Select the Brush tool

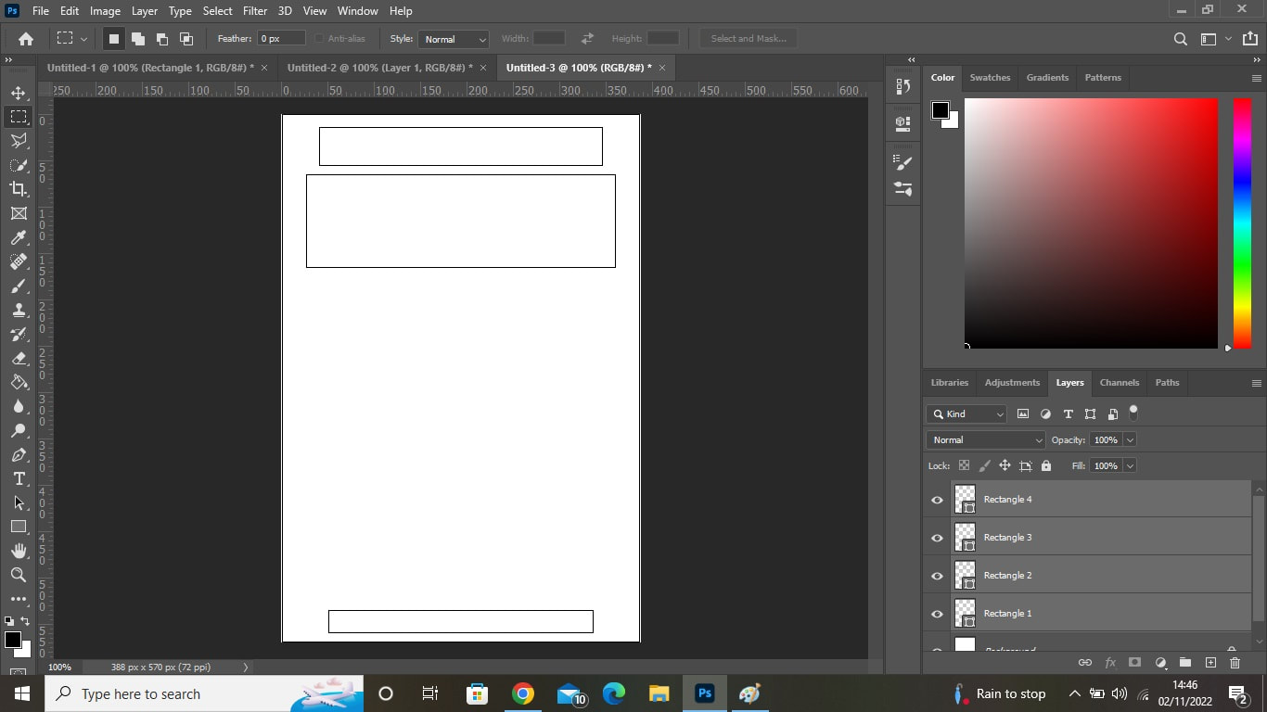(x=19, y=286)
